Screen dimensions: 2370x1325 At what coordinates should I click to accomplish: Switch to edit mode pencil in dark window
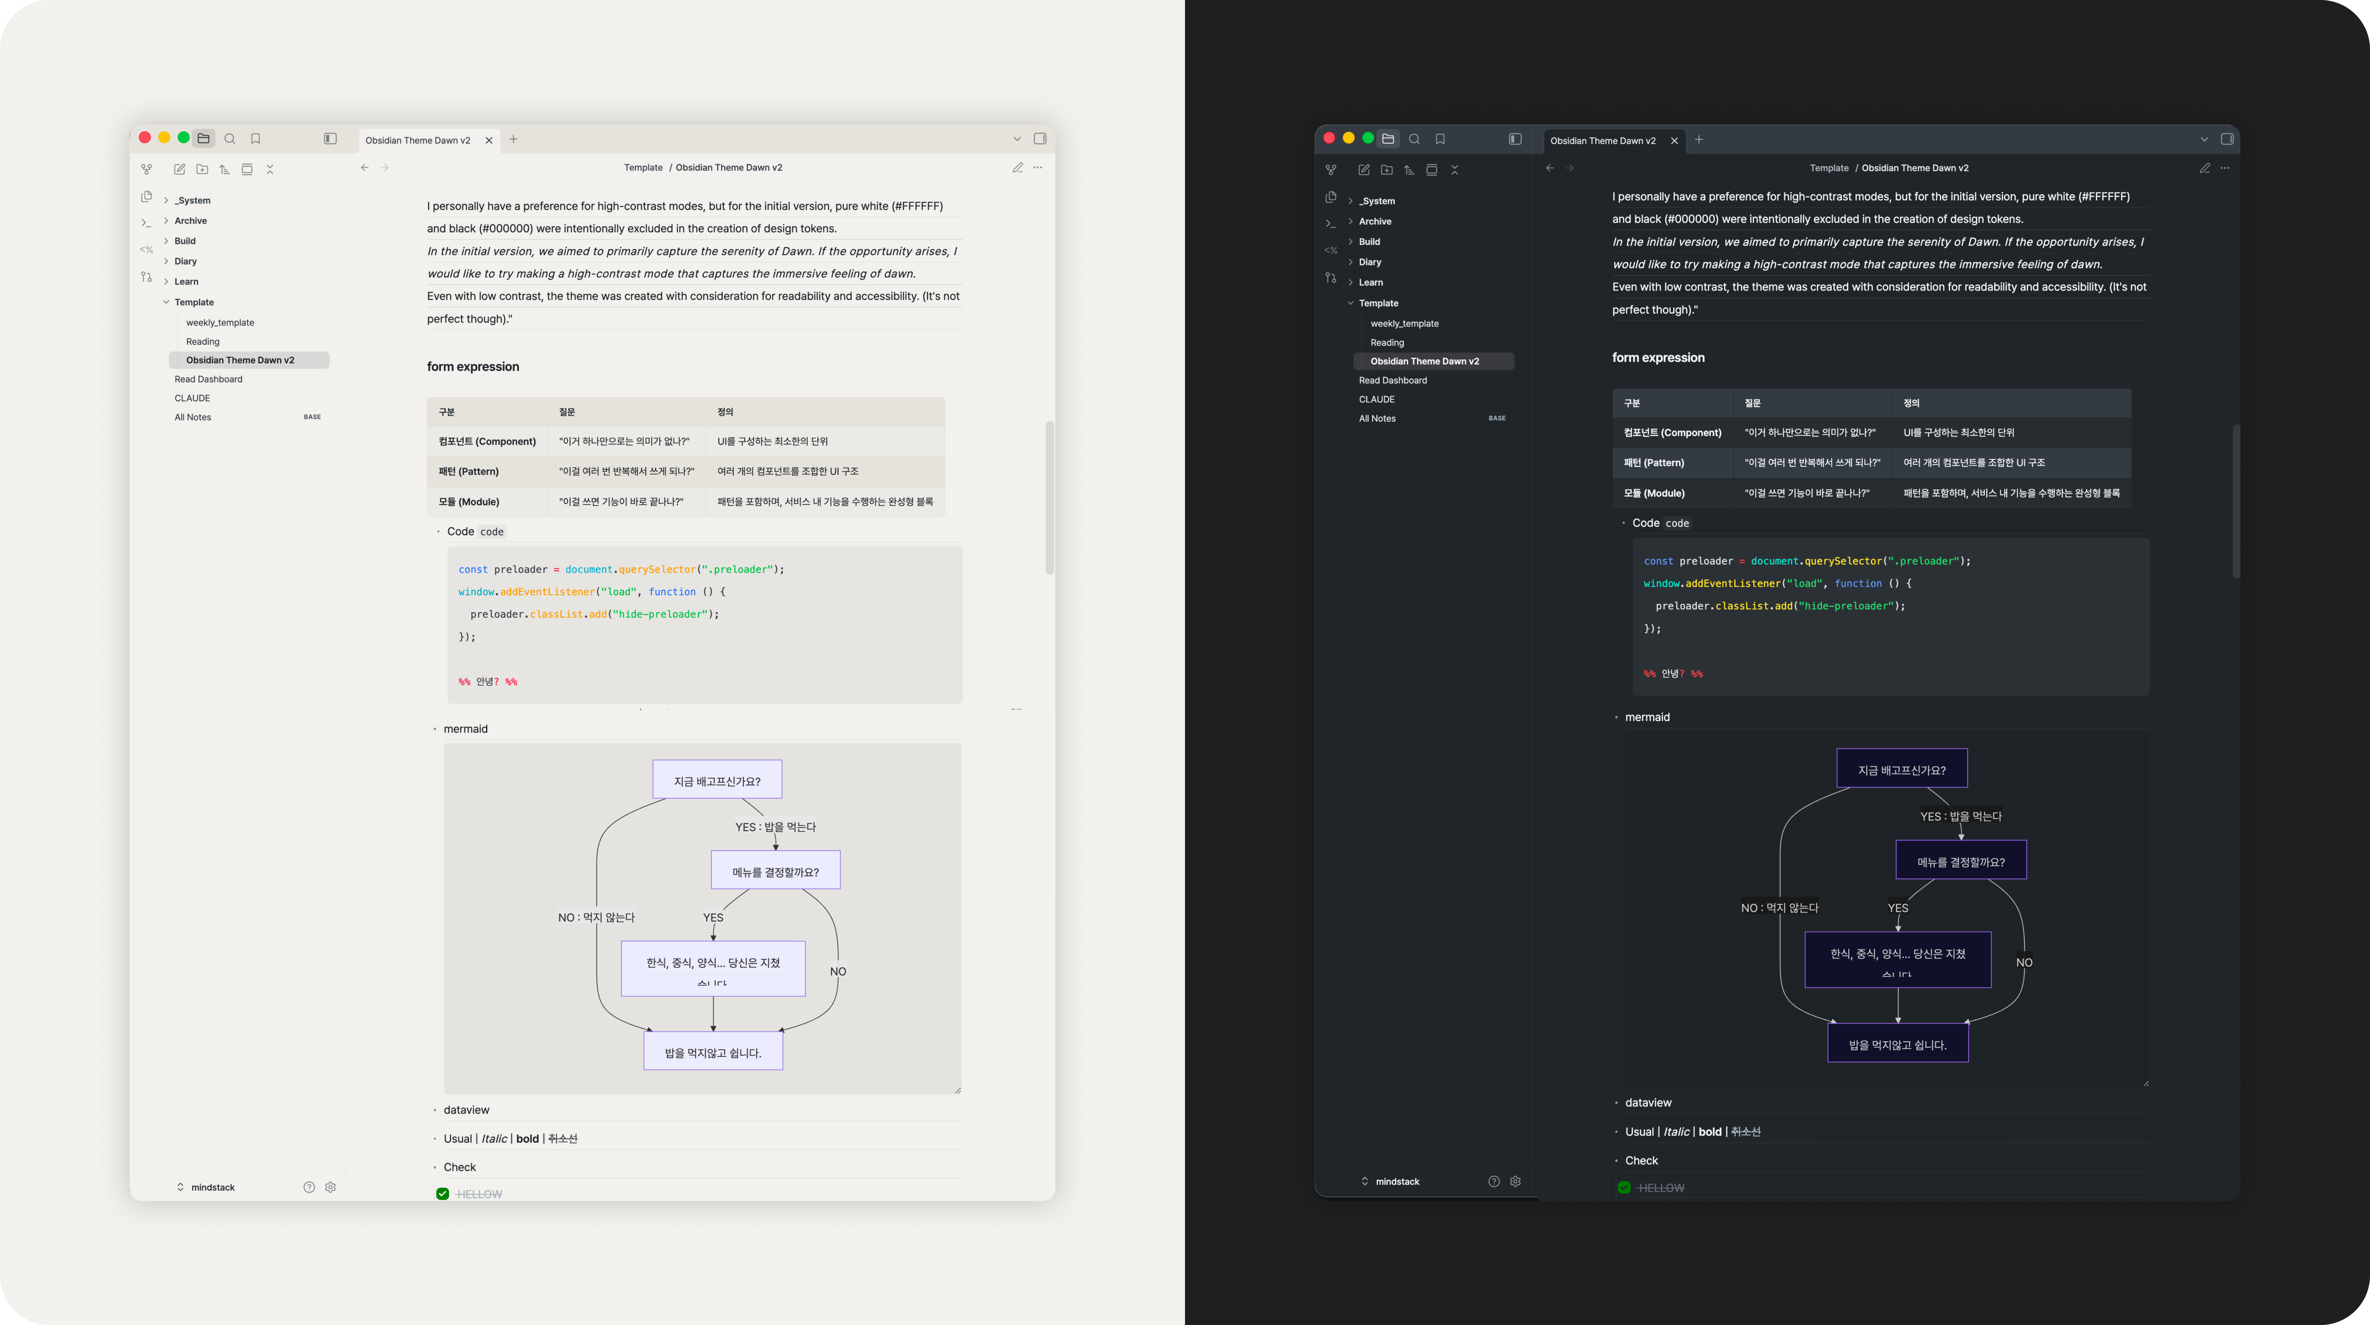point(2204,168)
